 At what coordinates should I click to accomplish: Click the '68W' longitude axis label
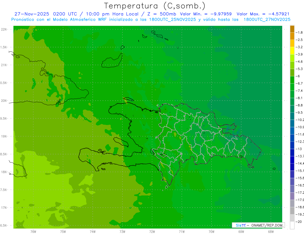(x=271, y=232)
